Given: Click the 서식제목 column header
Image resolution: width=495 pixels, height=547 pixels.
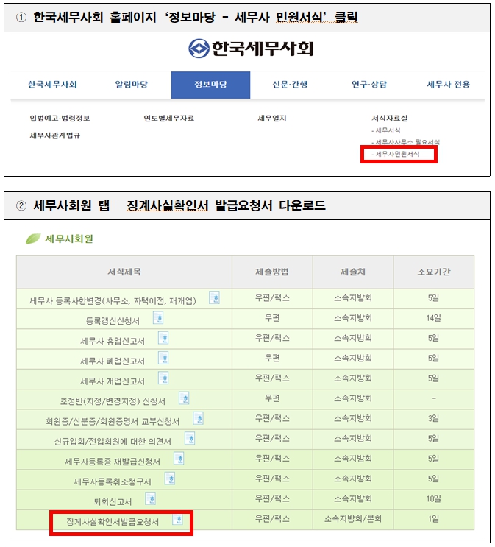Looking at the screenshot, I should click(x=124, y=272).
